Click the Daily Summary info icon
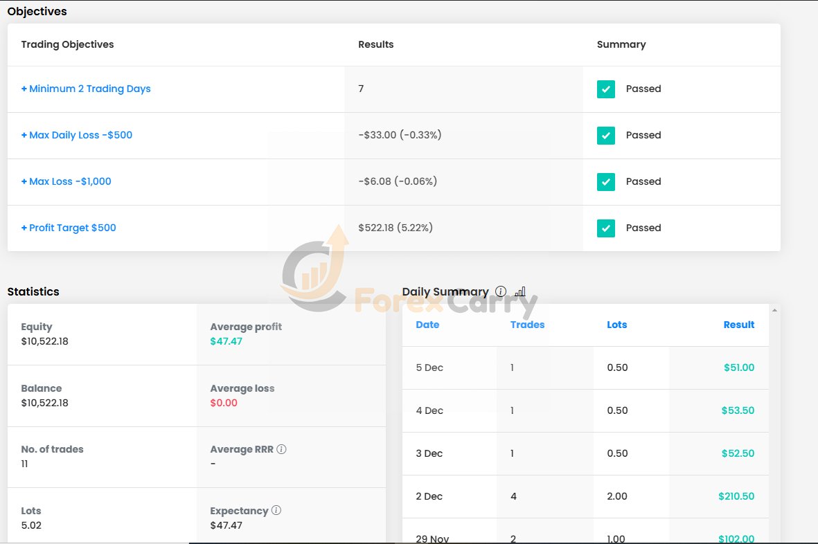This screenshot has width=818, height=544. tap(501, 291)
